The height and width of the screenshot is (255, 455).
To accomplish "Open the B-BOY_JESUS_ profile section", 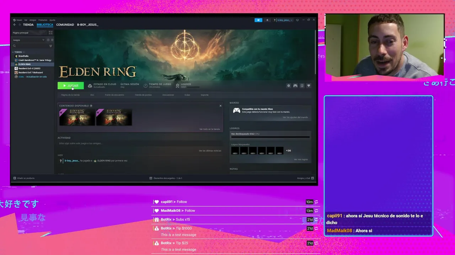I will point(87,25).
